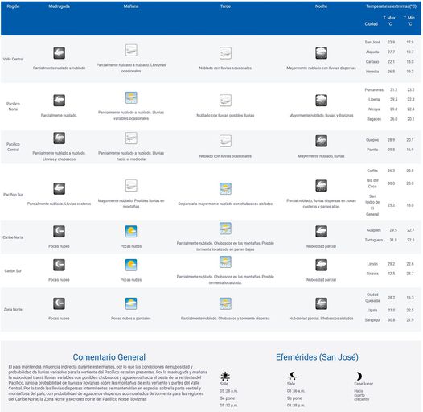423x412 pixels.
Task: Click Pacífico Central Noche weather icon
Action: pos(321,141)
